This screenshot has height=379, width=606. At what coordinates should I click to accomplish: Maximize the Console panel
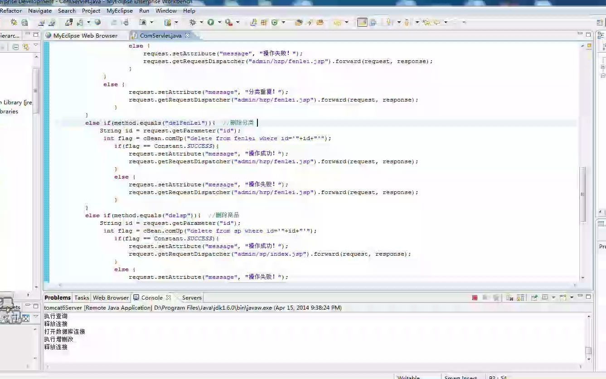[x=588, y=297]
